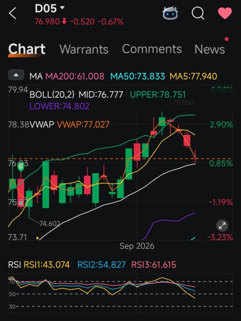Viewport: 241px width, 321px height.
Task: Tap the 2.90% axis label
Action: coord(221,125)
